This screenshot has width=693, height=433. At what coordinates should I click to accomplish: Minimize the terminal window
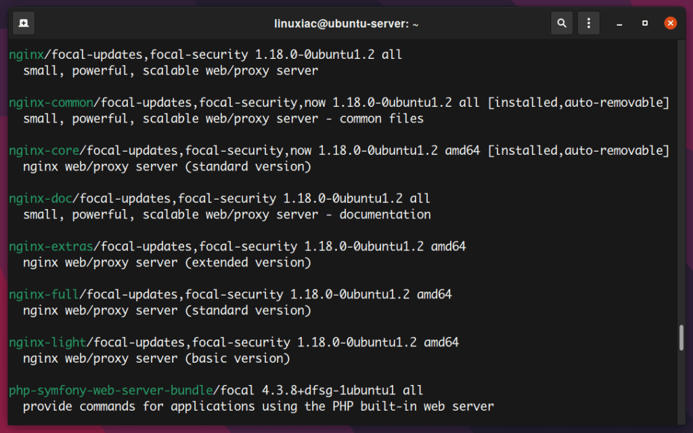pos(620,24)
